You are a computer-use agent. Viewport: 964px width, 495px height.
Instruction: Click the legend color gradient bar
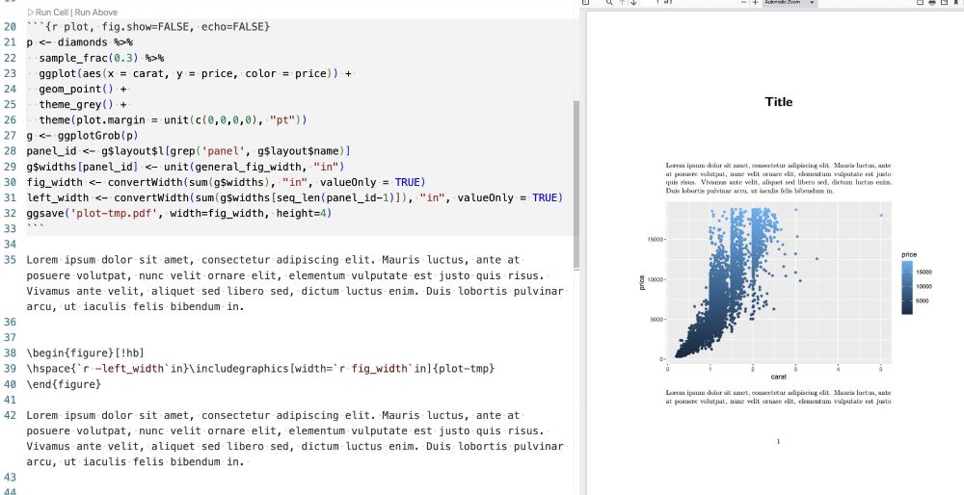tap(907, 287)
